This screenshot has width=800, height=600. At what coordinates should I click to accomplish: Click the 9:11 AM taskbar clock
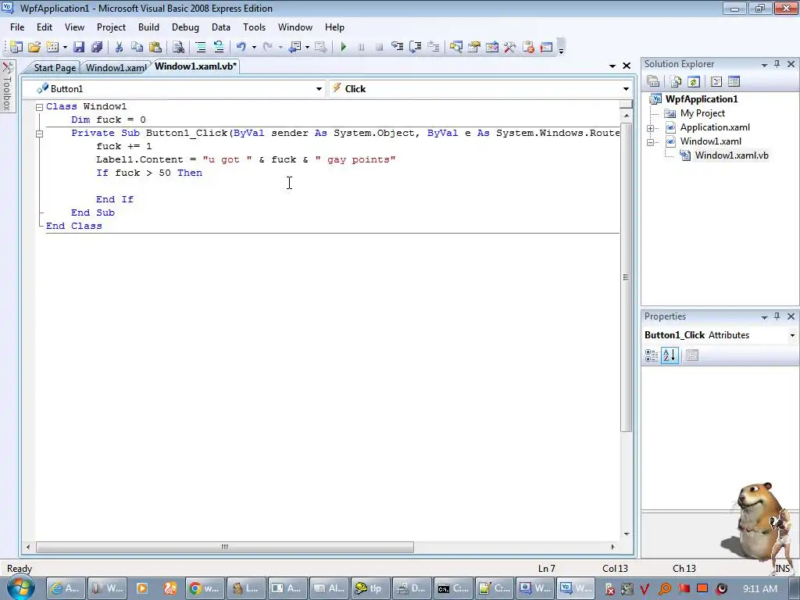(x=760, y=589)
